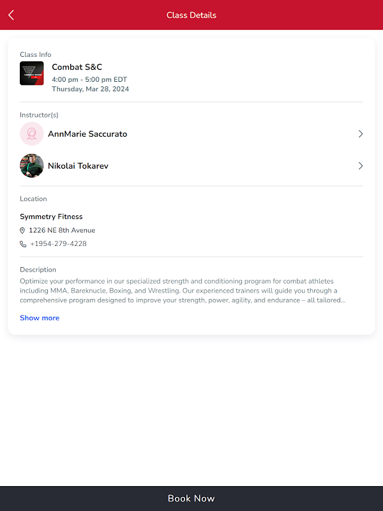Open the 1226 NE 8th Avenue address

(62, 231)
